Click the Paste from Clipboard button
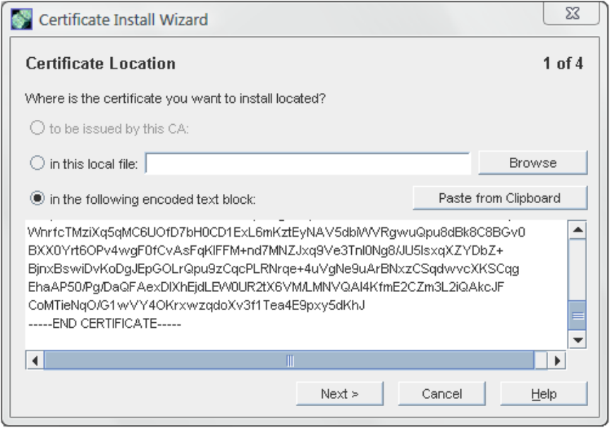 (500, 198)
